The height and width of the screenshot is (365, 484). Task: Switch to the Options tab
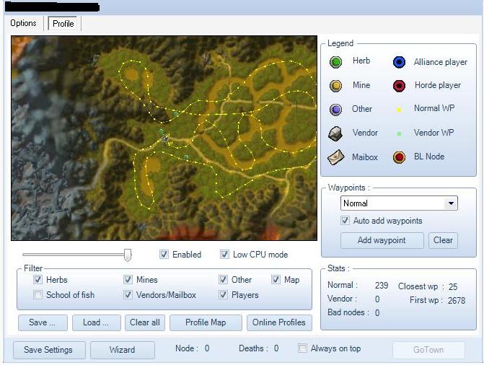23,23
